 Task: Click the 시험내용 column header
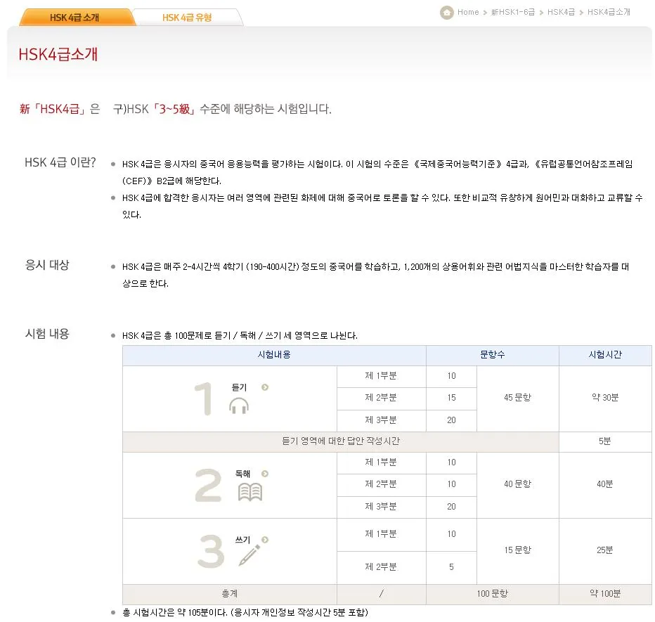point(274,355)
